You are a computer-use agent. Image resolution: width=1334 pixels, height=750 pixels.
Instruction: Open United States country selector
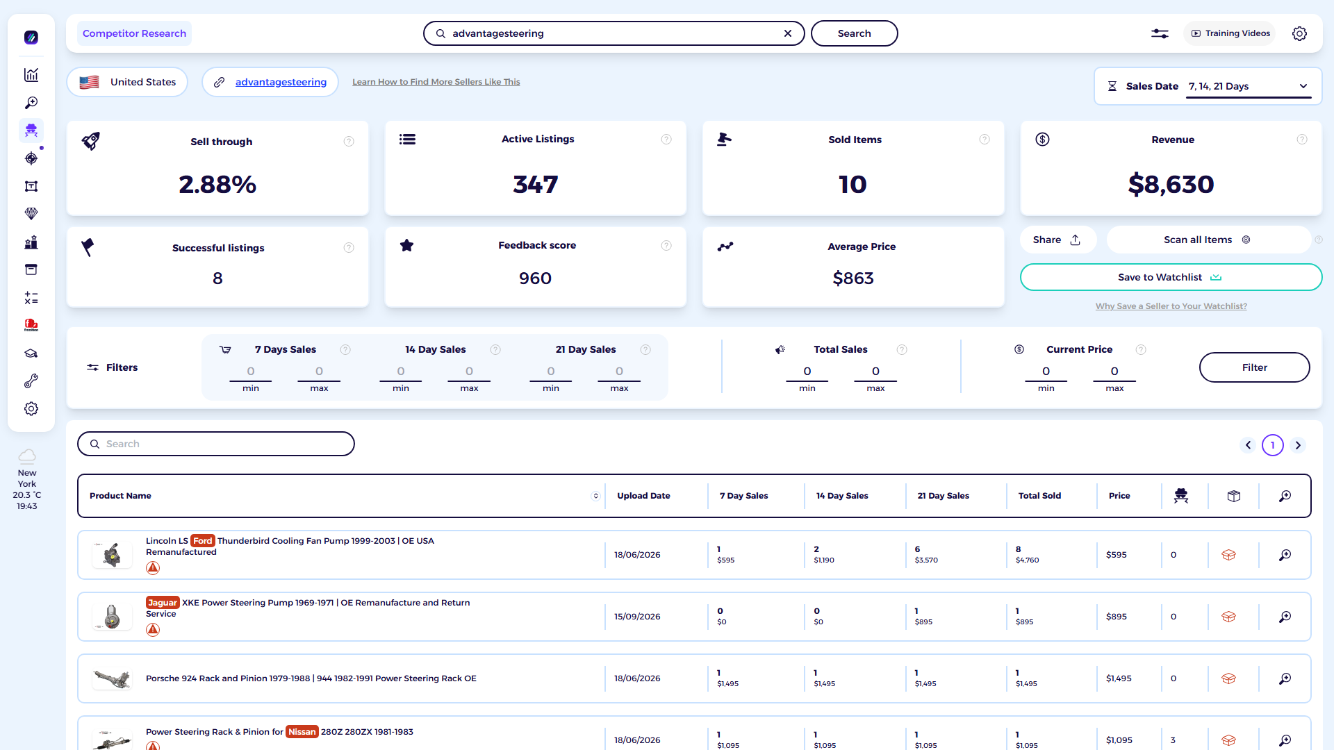pyautogui.click(x=127, y=82)
